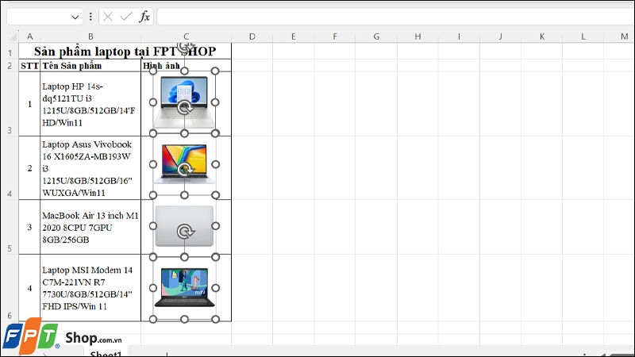Click the rotate handle on the HP image
The image size is (635, 357).
tap(186, 108)
